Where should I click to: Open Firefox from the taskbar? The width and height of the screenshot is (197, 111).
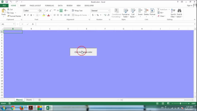tap(22, 108)
